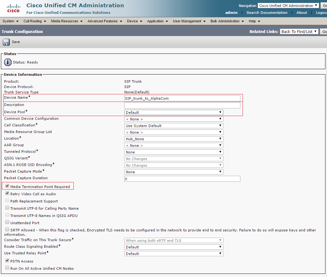Click the Save floppy disk icon
The width and height of the screenshot is (327, 277).
click(x=6, y=42)
